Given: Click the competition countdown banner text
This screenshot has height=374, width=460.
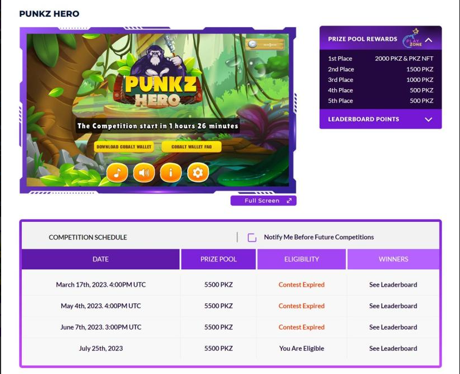Looking at the screenshot, I should tap(158, 126).
